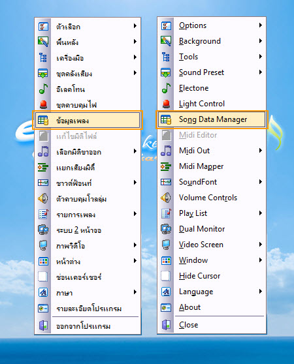294x364 pixels.
Task: Expand the ภาษา submenu arrow in Thai menu
Action: pos(135,292)
